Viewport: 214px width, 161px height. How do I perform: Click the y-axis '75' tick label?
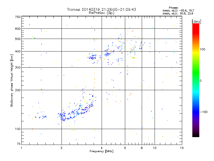[19, 144]
